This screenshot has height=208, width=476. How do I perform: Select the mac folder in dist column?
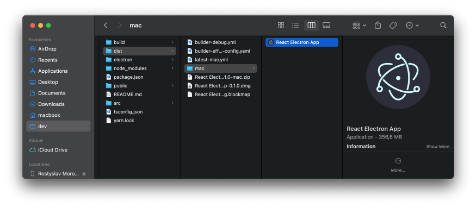point(221,68)
